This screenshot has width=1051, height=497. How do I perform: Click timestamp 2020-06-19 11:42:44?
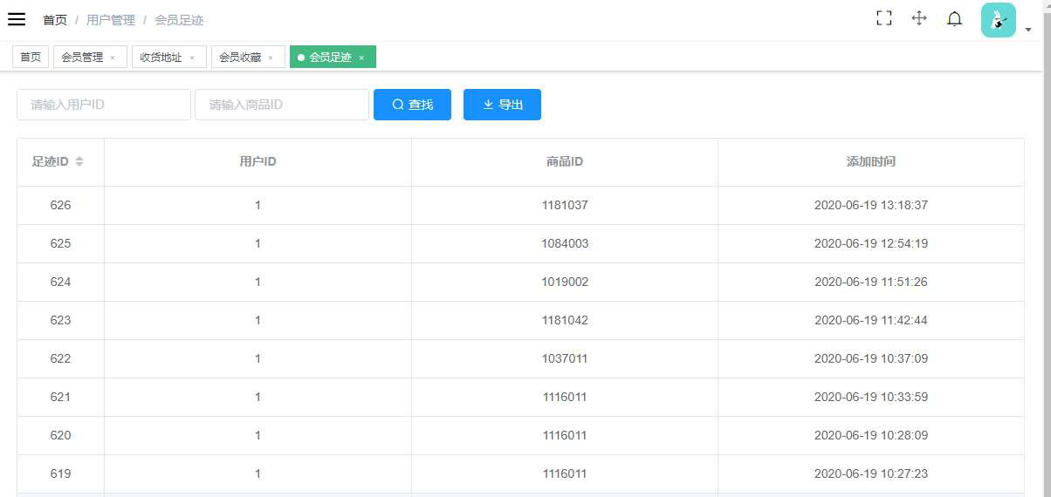[871, 320]
